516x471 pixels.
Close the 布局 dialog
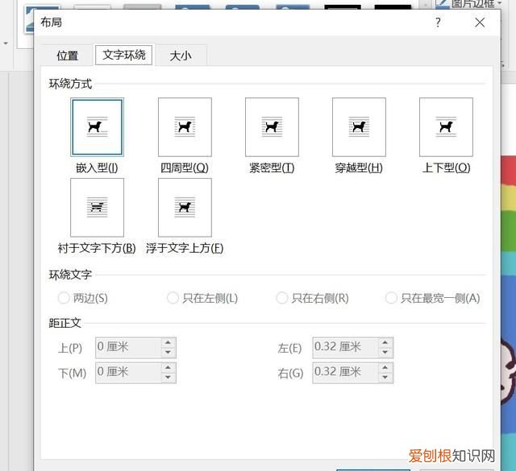pyautogui.click(x=480, y=23)
